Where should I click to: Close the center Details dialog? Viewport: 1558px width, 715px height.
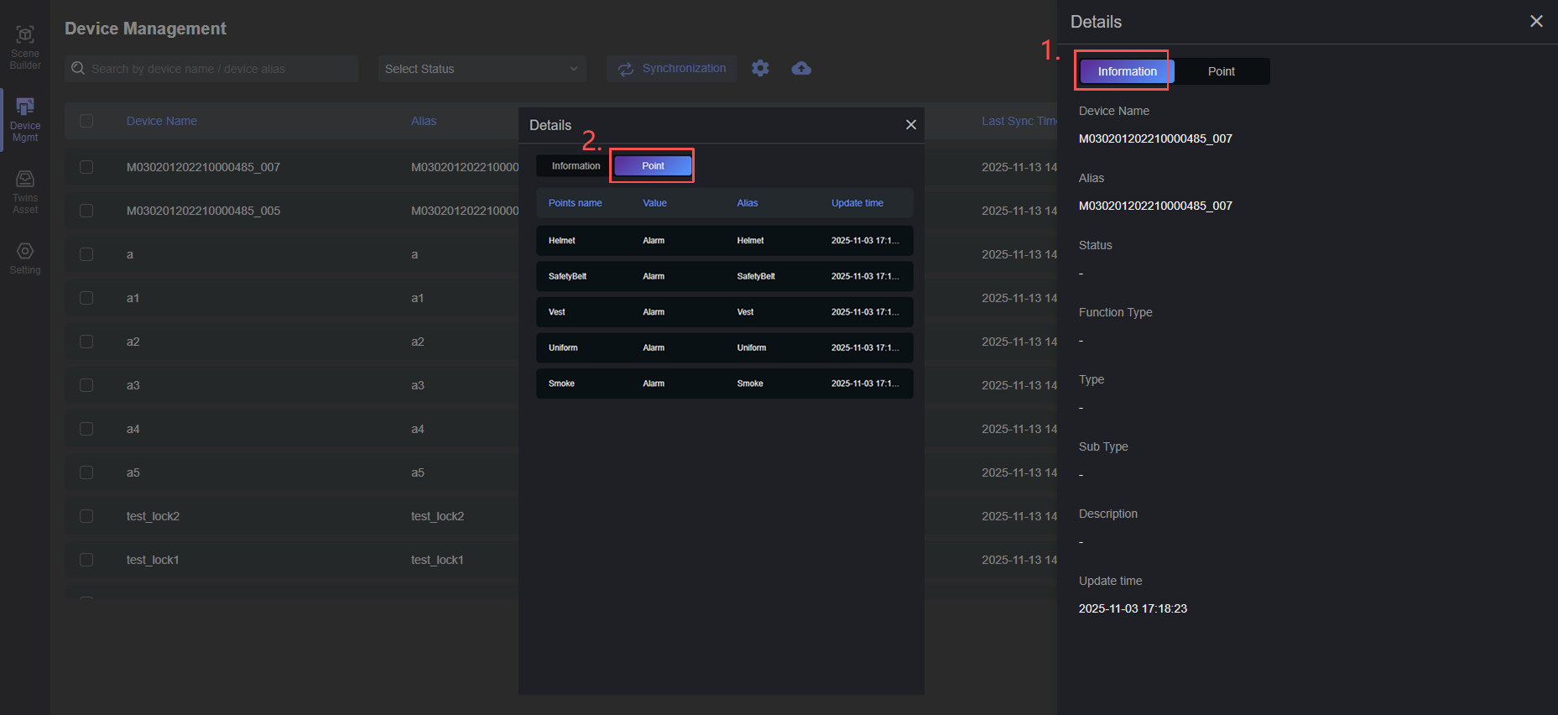pyautogui.click(x=910, y=125)
